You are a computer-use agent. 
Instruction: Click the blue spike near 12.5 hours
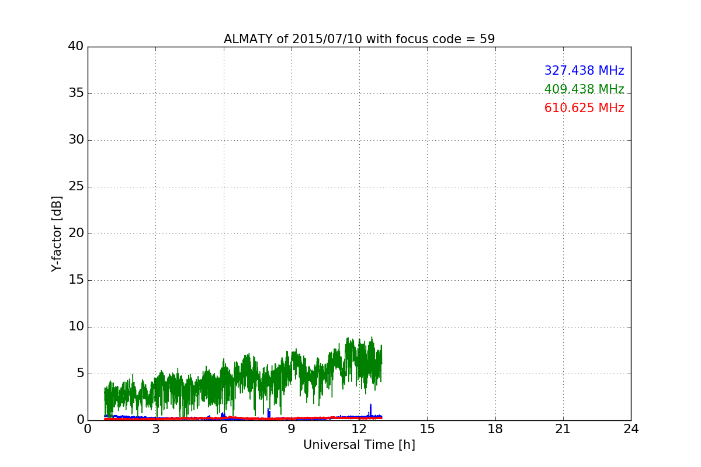click(370, 410)
